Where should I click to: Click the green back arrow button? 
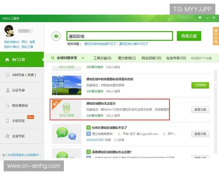click(56, 36)
